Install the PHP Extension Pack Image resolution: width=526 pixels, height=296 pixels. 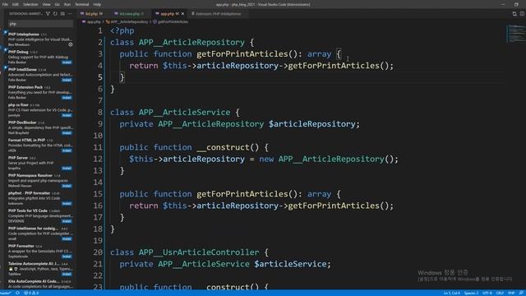click(67, 98)
